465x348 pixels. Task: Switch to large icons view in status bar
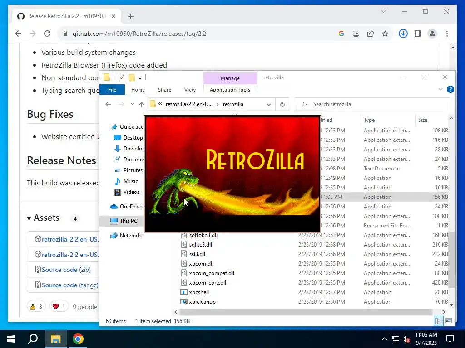[x=449, y=321]
